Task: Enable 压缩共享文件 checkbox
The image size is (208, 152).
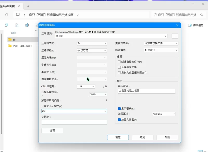Action: 119,67
